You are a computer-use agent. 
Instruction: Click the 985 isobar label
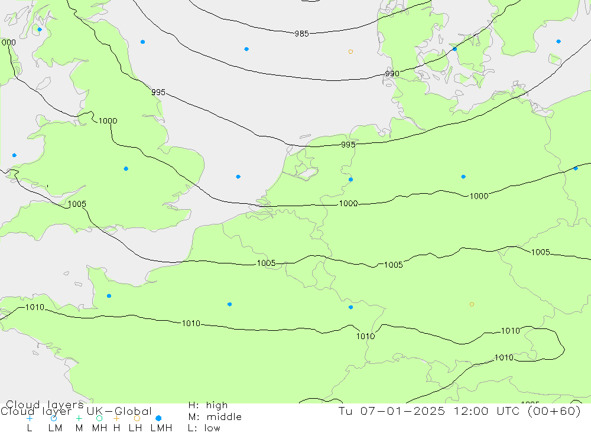point(301,34)
